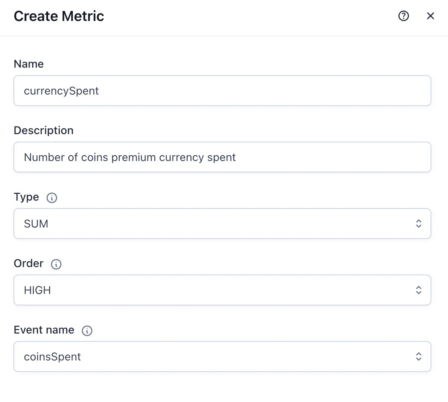Open the Type dropdown showing SUM

(222, 224)
